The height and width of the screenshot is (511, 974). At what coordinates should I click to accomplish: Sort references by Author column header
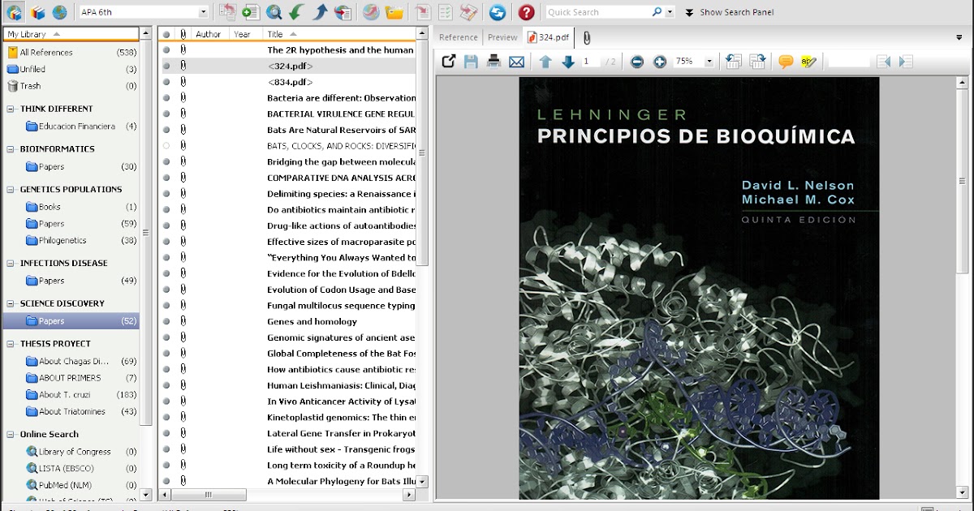pos(210,34)
